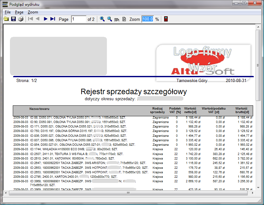Maximize the Podgląd wydruku window
264x205 pixels.
tap(244, 3)
